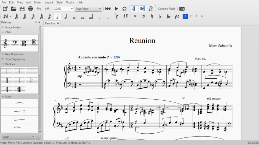
Task: Toggle the Concert Pitch button
Action: 166,9
